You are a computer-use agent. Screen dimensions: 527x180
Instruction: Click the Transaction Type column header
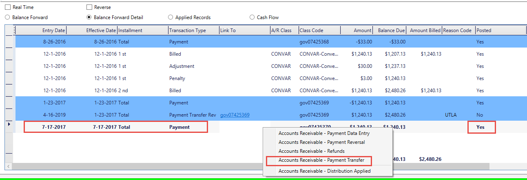[188, 30]
